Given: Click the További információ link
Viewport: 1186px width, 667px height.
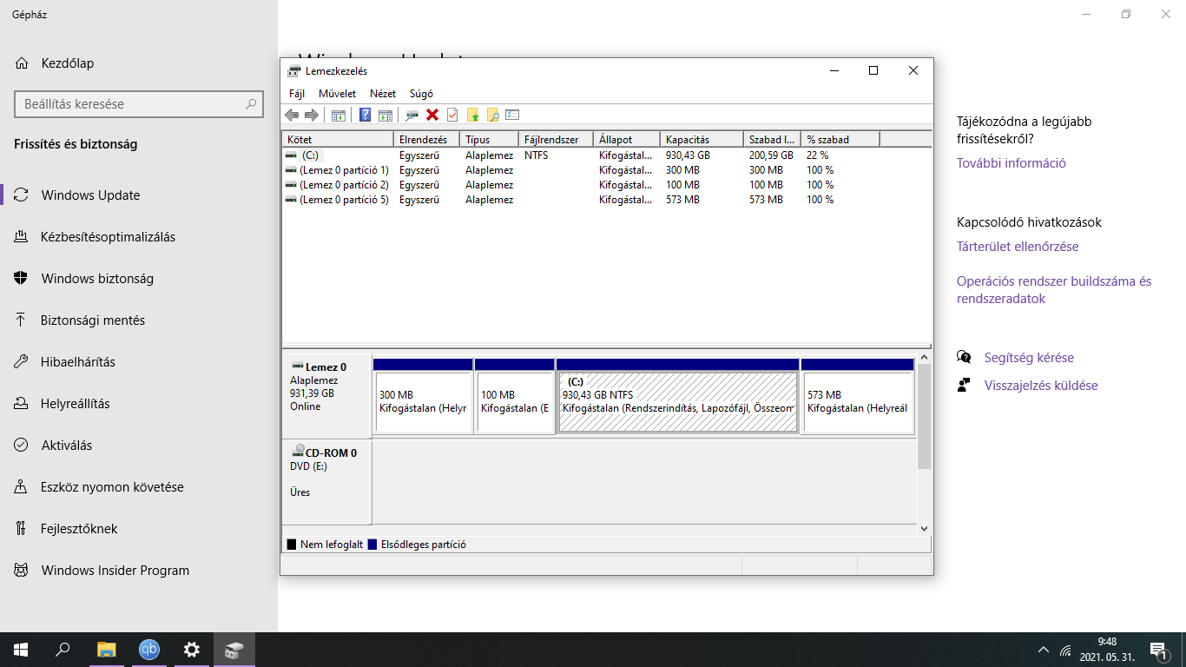Looking at the screenshot, I should point(1011,163).
